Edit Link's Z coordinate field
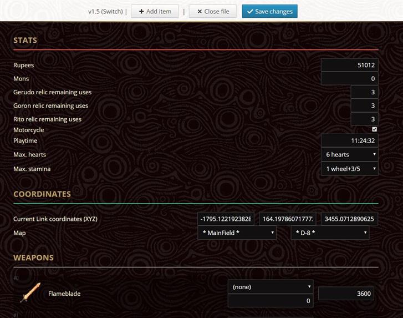This screenshot has width=403, height=318. coord(350,219)
